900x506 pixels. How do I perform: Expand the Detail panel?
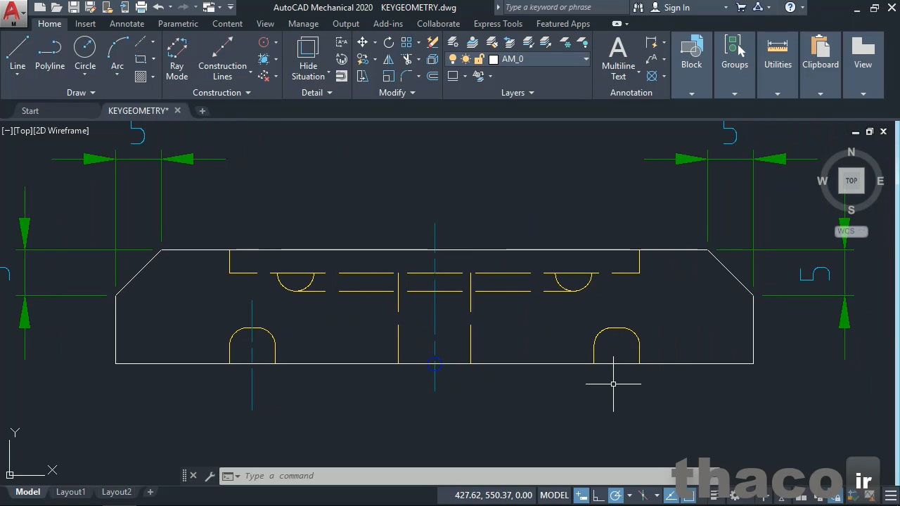[x=316, y=93]
